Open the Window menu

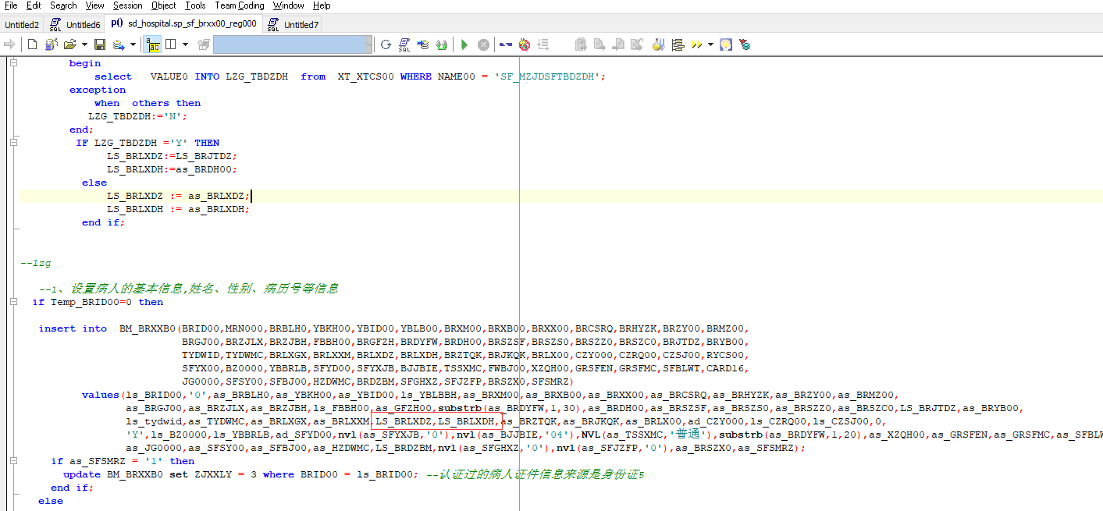(x=288, y=5)
